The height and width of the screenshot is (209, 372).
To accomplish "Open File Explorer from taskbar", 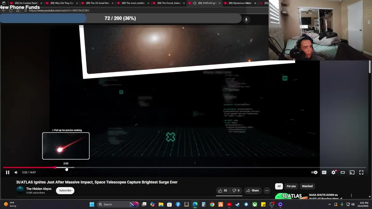I will [161, 204].
